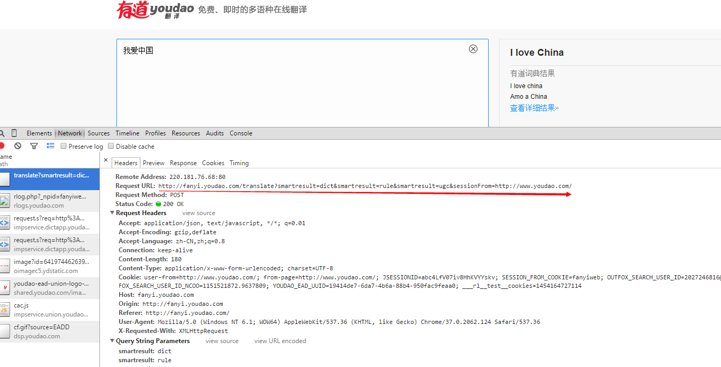Open the 查看详细结果 link
Viewport: 721px width, 367px height.
click(534, 108)
